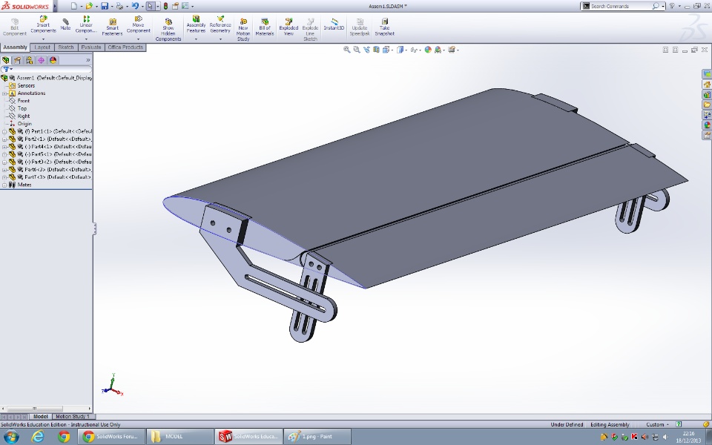Open the Appearances task pane tab

point(707,125)
